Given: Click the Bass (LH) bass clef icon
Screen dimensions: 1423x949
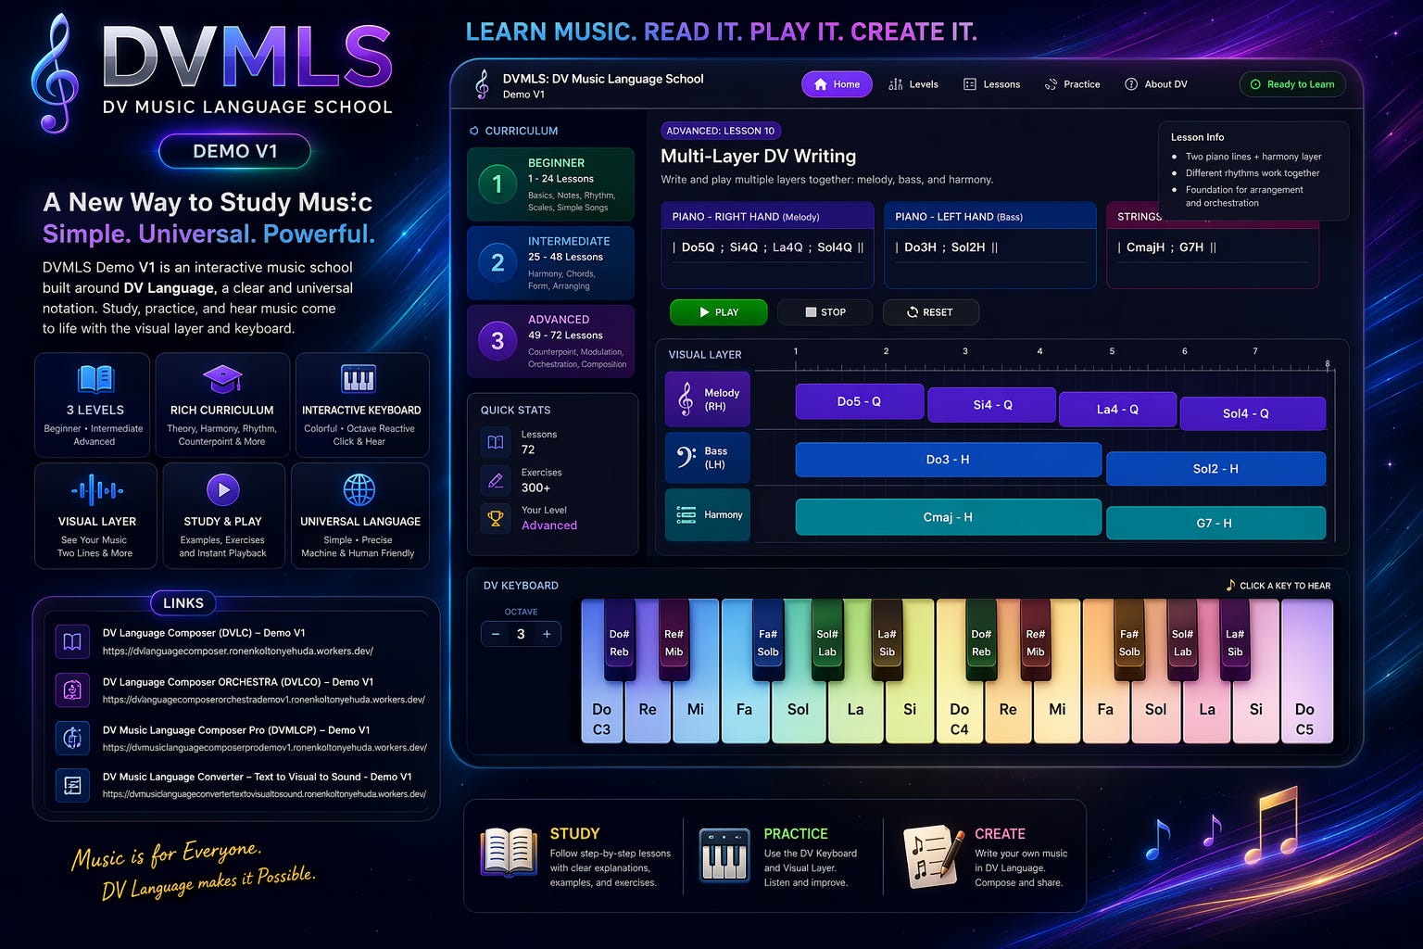Looking at the screenshot, I should pos(686,457).
